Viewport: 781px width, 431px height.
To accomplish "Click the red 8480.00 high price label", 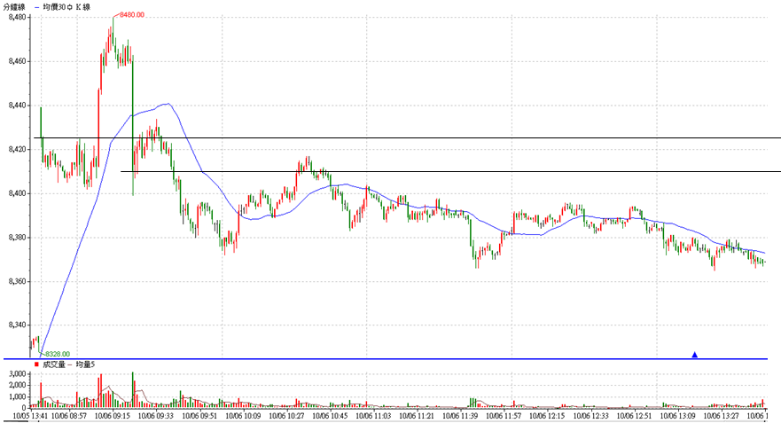I will [132, 15].
